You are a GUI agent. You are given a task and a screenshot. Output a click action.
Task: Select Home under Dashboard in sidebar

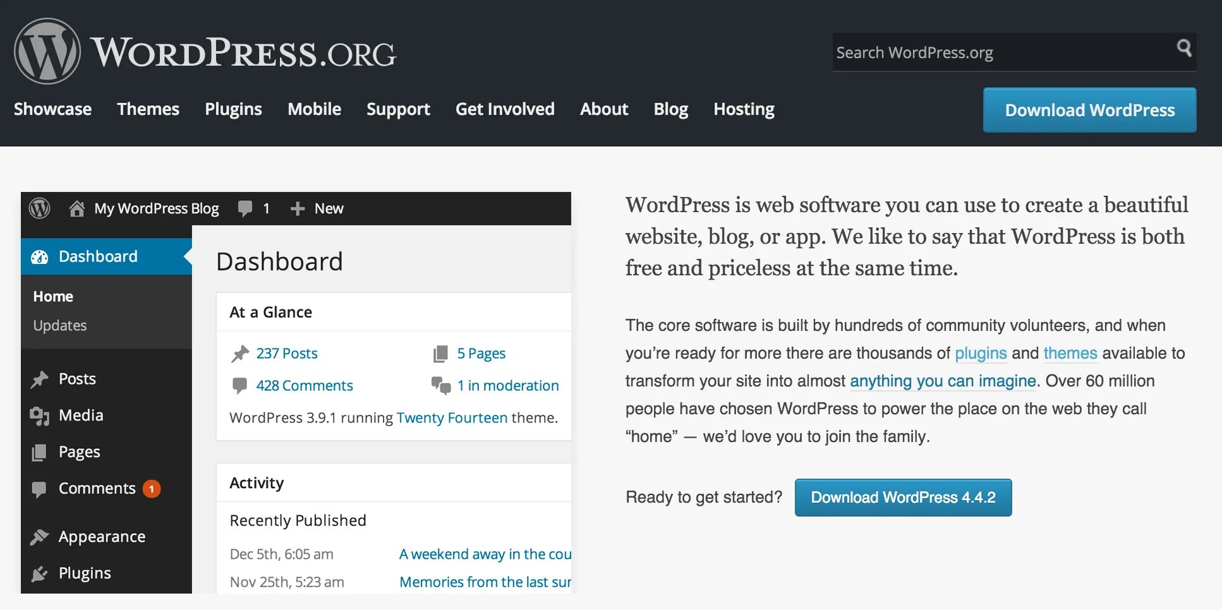53,296
